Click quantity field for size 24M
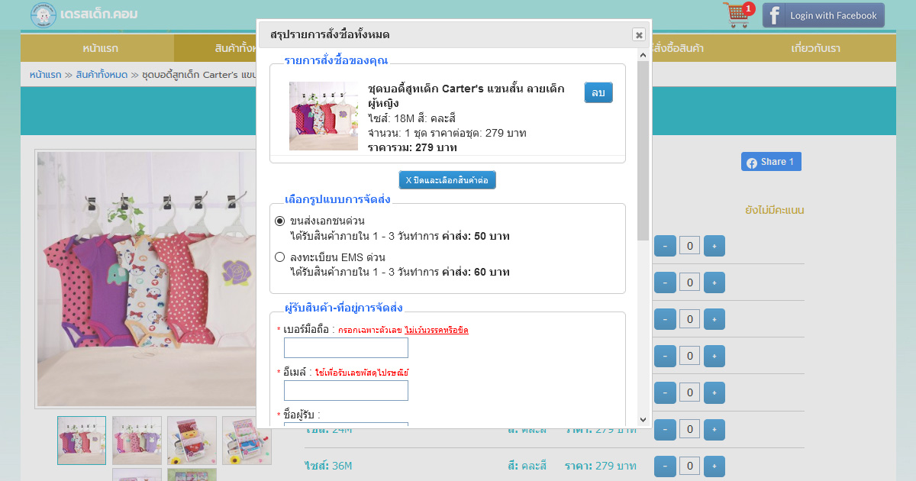Viewport: 916px width, 481px height. coord(689,429)
